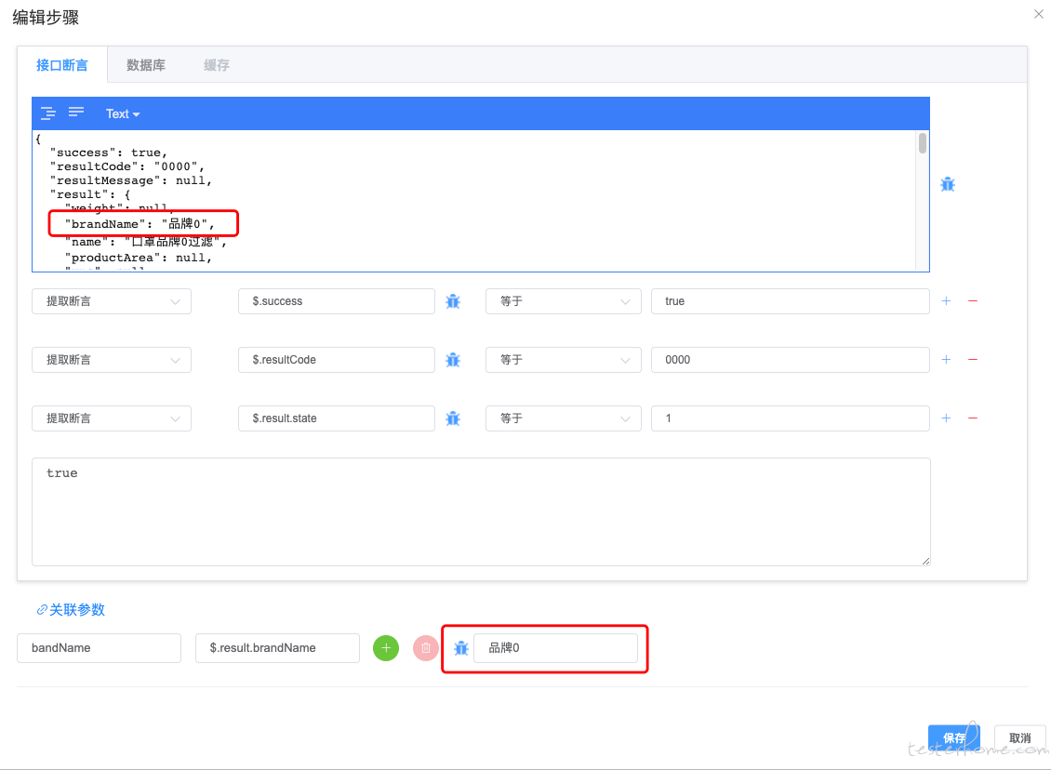
Task: Click the debug bug icon next to $.success
Action: pyautogui.click(x=453, y=301)
